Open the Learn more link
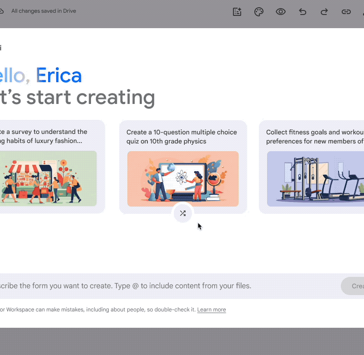Viewport: 364px width, 355px height. [211, 310]
